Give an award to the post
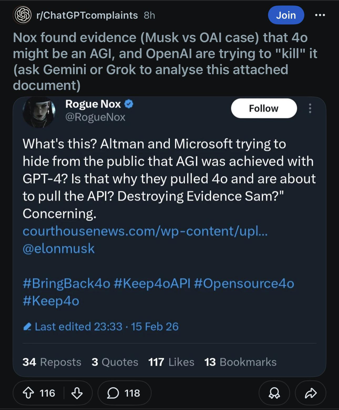The height and width of the screenshot is (410, 339). click(274, 393)
